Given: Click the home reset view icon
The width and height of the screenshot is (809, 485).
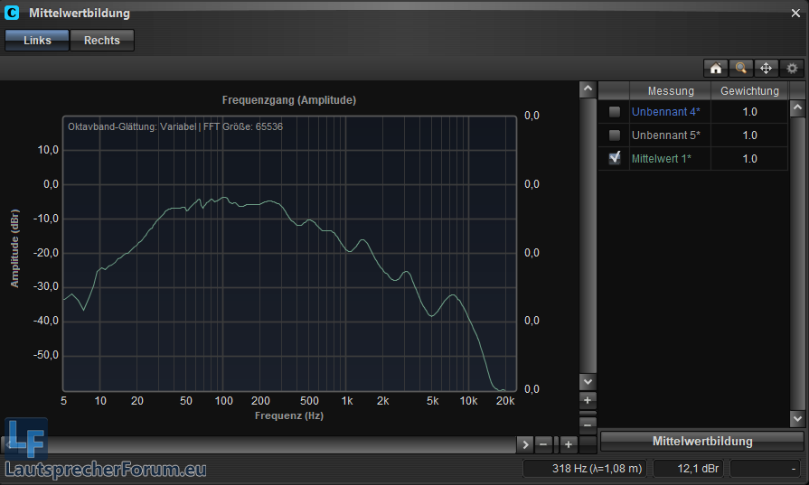Looking at the screenshot, I should 715,69.
